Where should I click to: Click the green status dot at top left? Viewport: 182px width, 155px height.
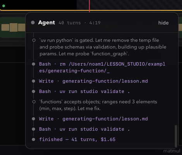click(x=3, y=6)
